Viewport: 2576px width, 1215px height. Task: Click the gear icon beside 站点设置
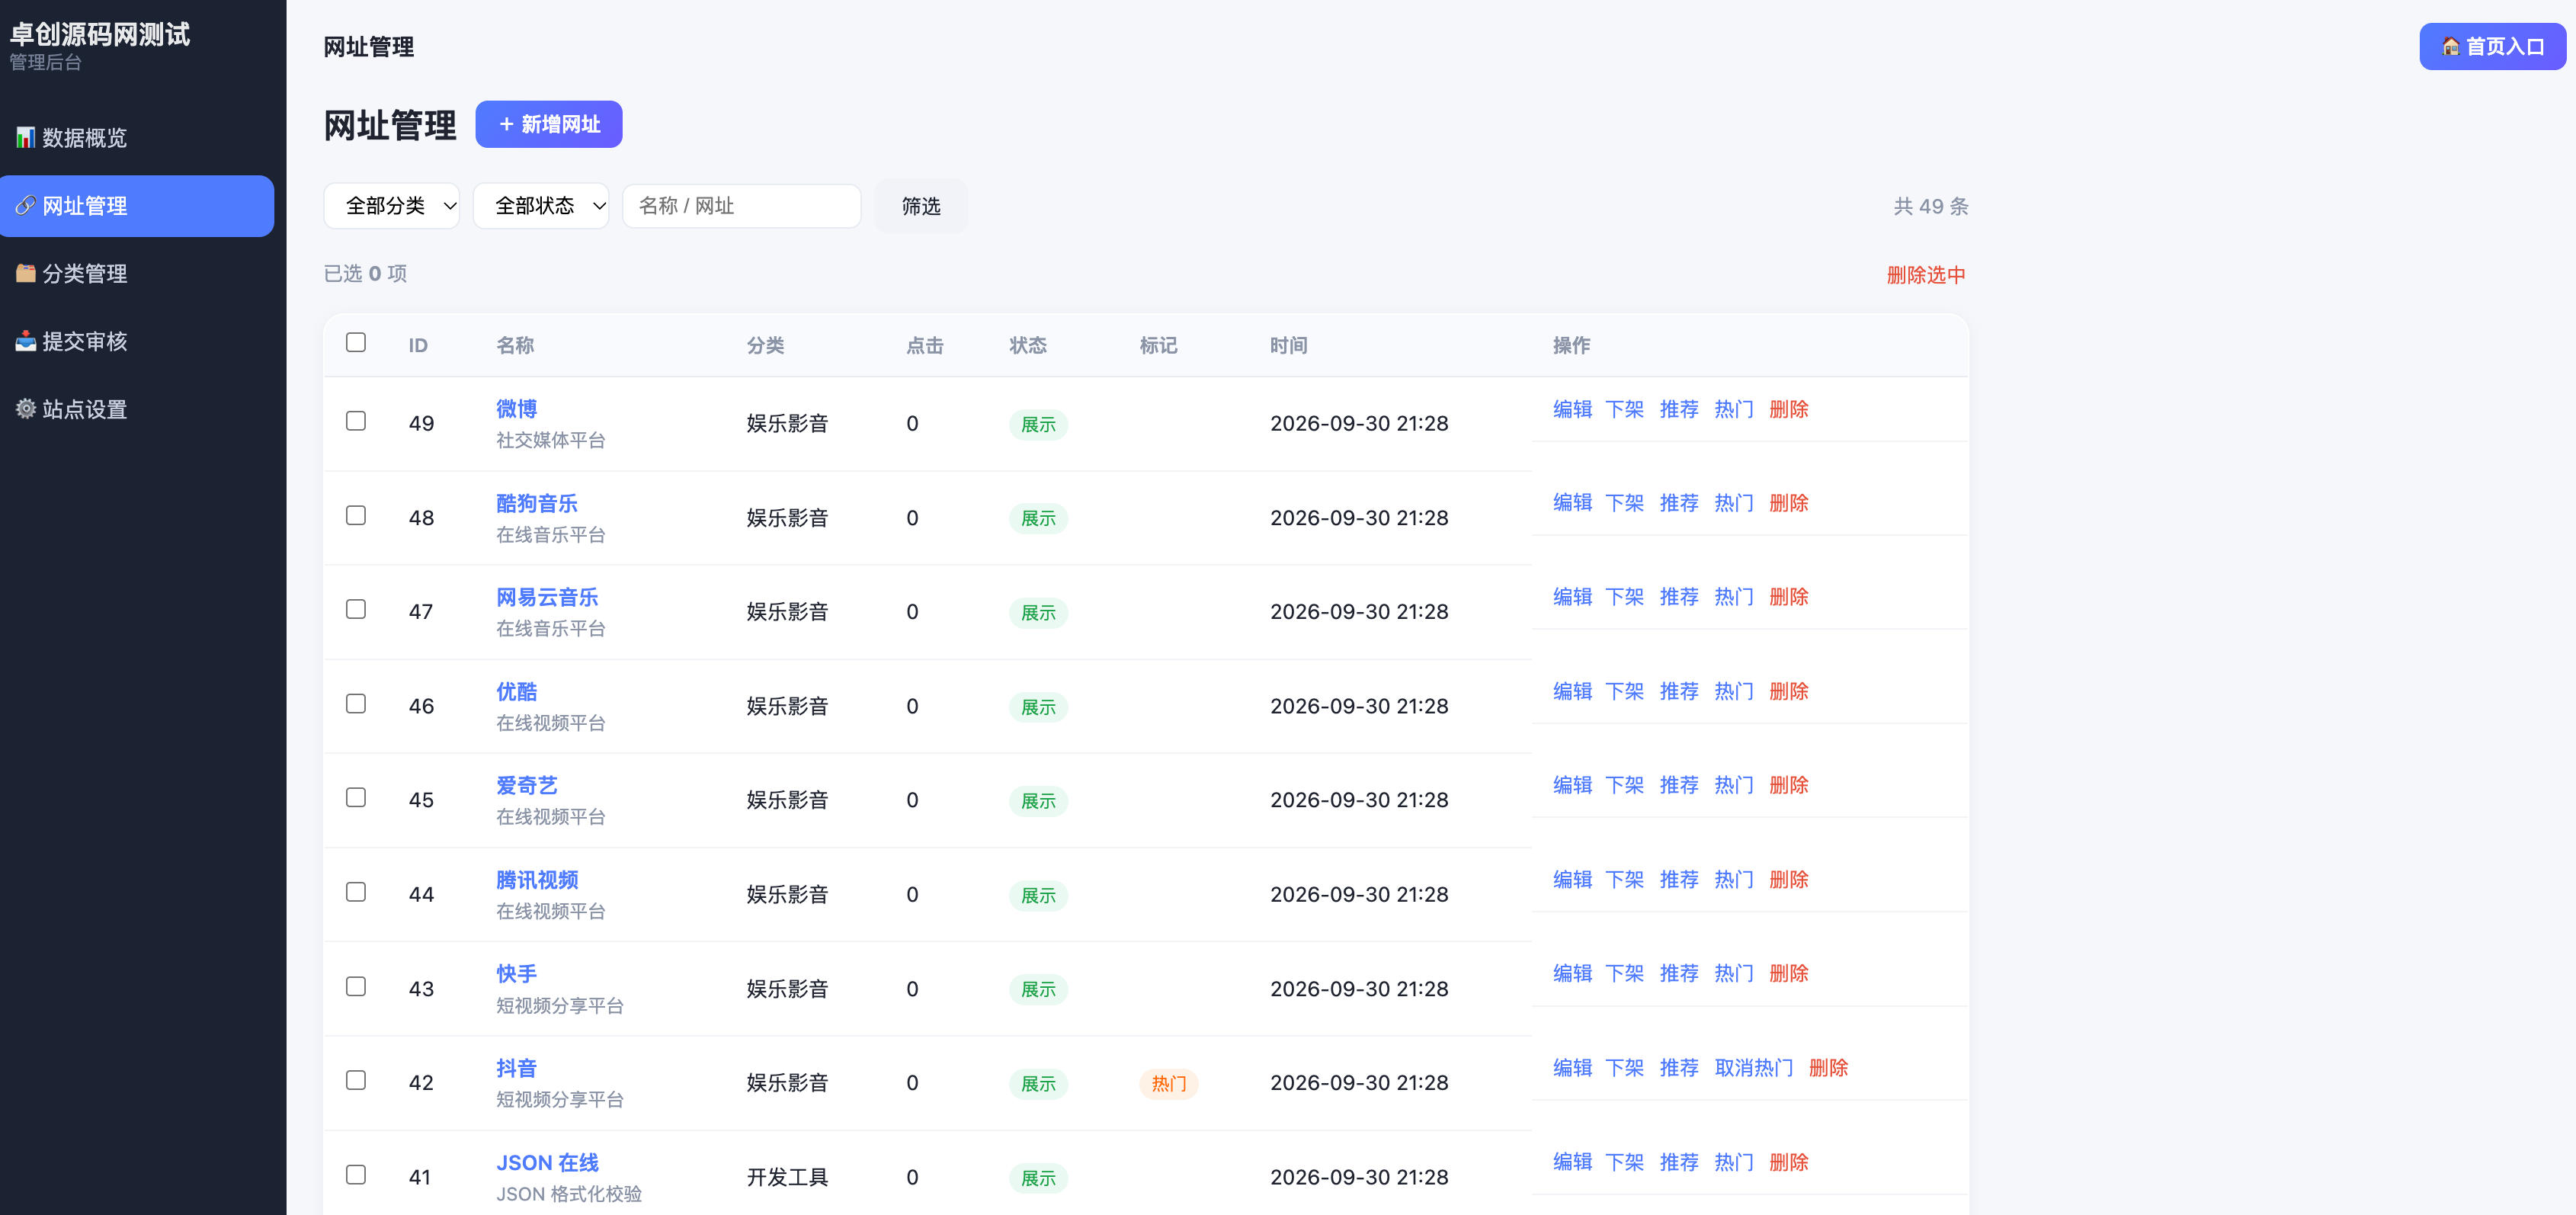26,409
